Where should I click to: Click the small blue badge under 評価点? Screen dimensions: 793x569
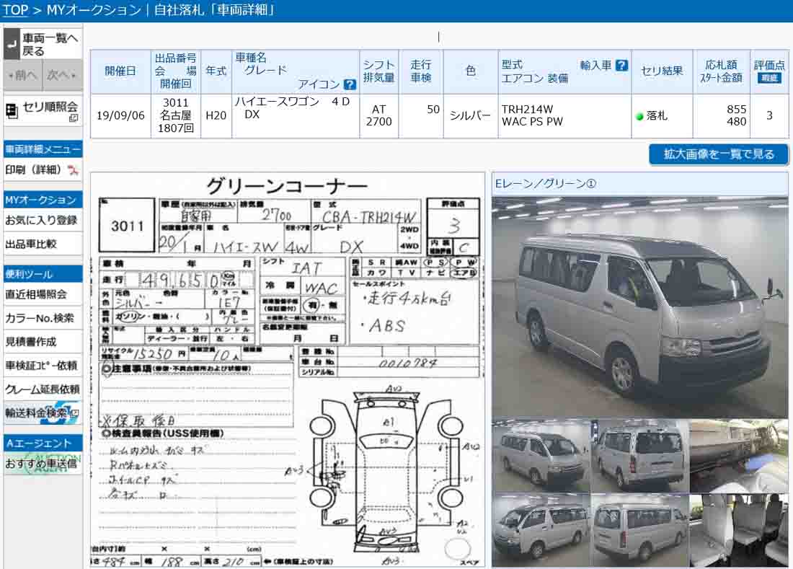[x=769, y=78]
